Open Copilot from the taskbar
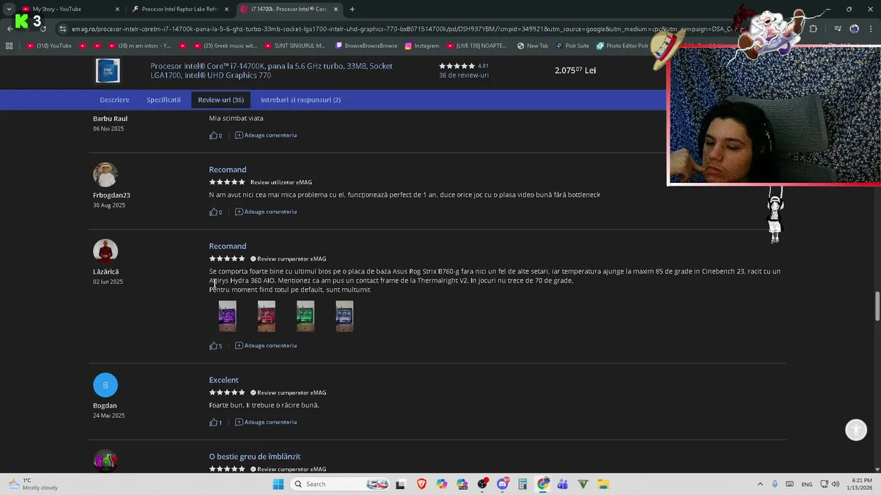Image resolution: width=881 pixels, height=495 pixels. 441,484
